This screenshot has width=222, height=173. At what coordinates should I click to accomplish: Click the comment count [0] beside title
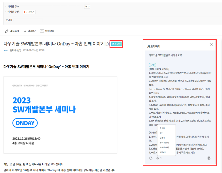tap(108, 44)
